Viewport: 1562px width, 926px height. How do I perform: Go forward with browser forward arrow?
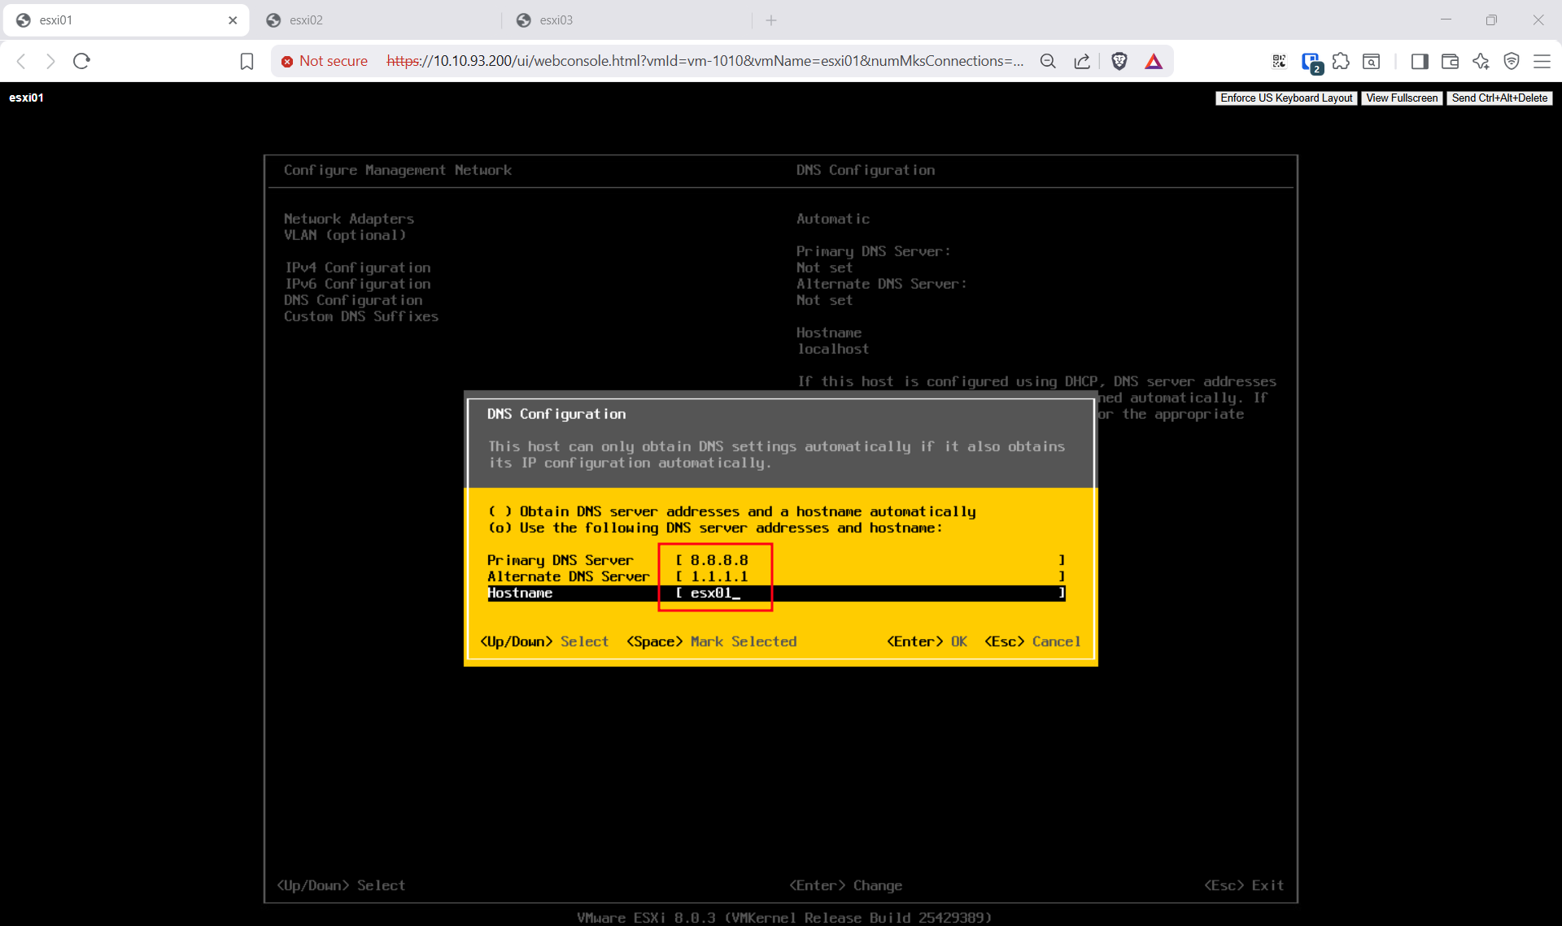(50, 61)
